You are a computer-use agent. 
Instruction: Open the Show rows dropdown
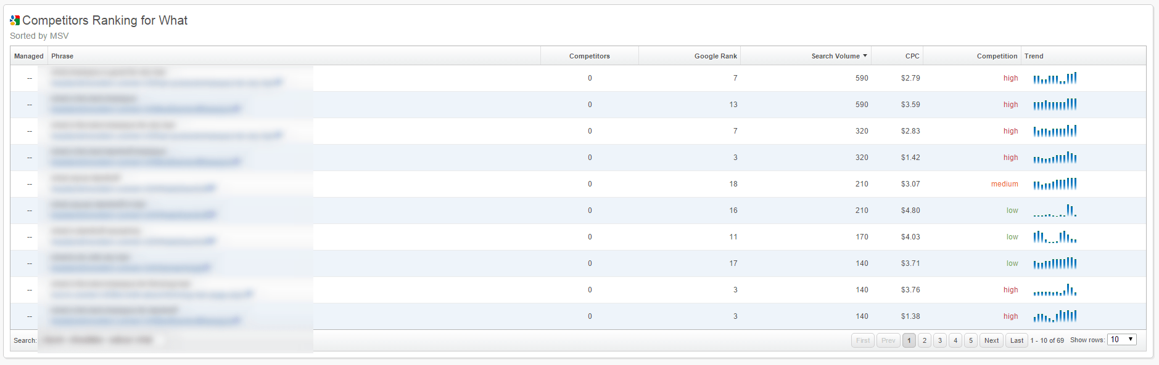pyautogui.click(x=1121, y=340)
